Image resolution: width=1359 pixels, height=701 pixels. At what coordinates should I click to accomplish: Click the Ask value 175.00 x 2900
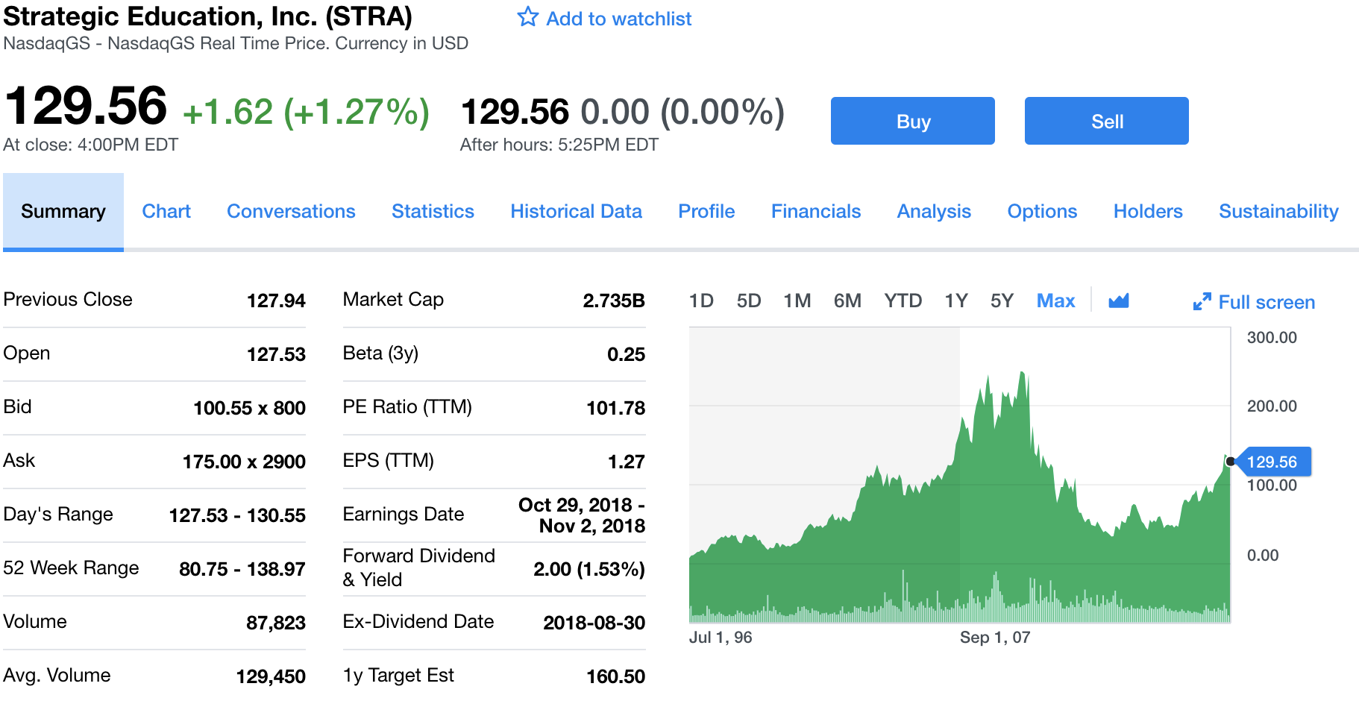pyautogui.click(x=244, y=462)
